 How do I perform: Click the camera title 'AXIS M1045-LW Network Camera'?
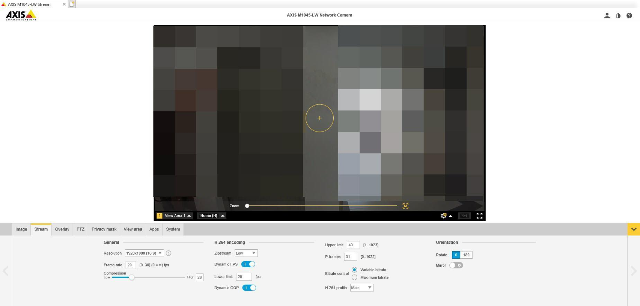click(319, 15)
